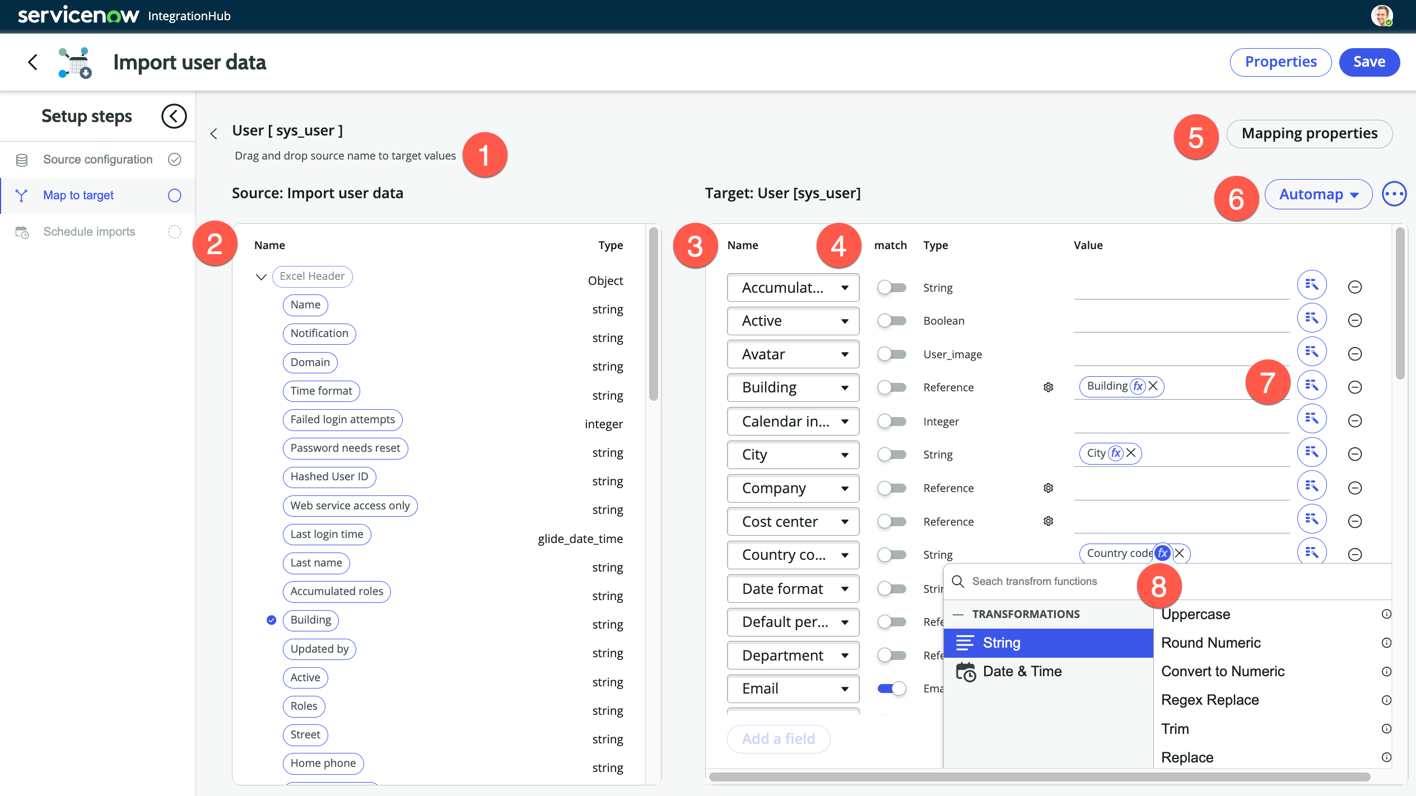1416x796 pixels.
Task: Click the Save button
Action: tap(1370, 62)
